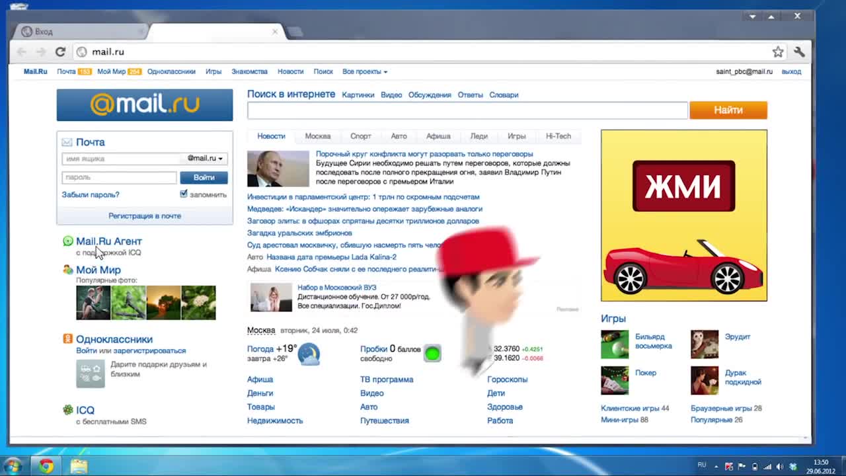Open the Putin news photo thumbnail
Viewport: 846px width, 476px height.
[x=278, y=169]
